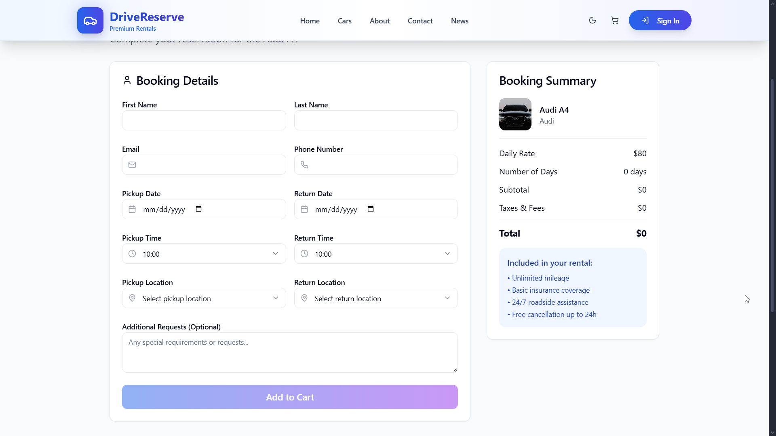Focus the First Name input field
776x436 pixels.
pos(204,120)
